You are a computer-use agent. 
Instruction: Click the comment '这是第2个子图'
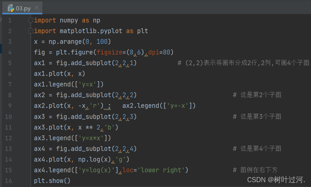[257, 95]
